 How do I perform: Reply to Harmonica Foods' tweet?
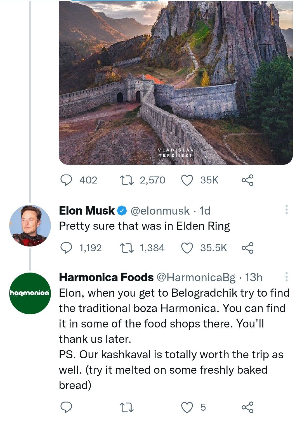point(66,407)
